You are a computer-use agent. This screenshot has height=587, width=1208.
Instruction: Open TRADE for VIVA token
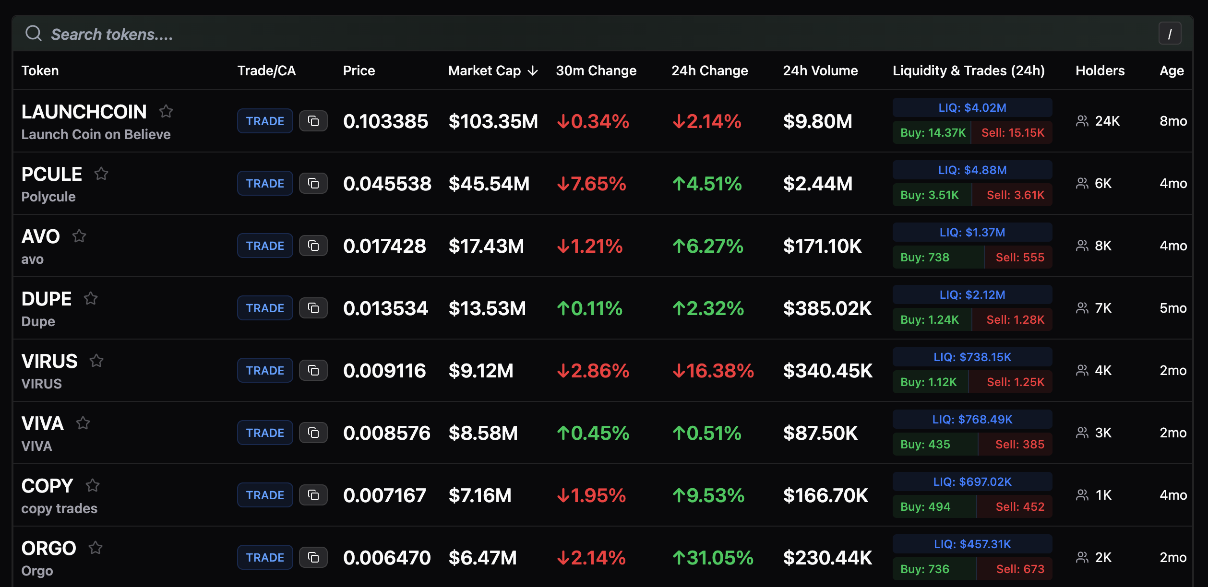pos(265,433)
